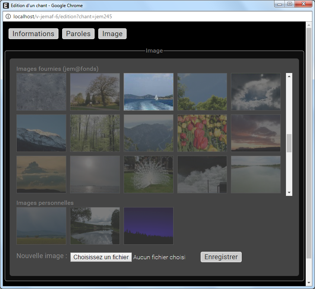Image resolution: width=315 pixels, height=289 pixels.
Task: Select the Image tab
Action: tap(112, 34)
